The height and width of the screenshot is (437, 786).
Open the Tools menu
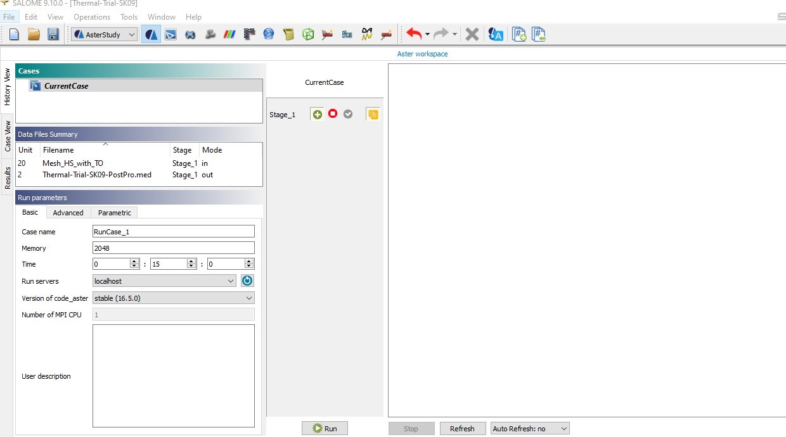129,17
